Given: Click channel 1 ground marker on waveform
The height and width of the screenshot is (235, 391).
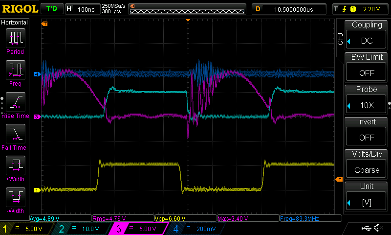Looking at the screenshot, I should coord(37,190).
